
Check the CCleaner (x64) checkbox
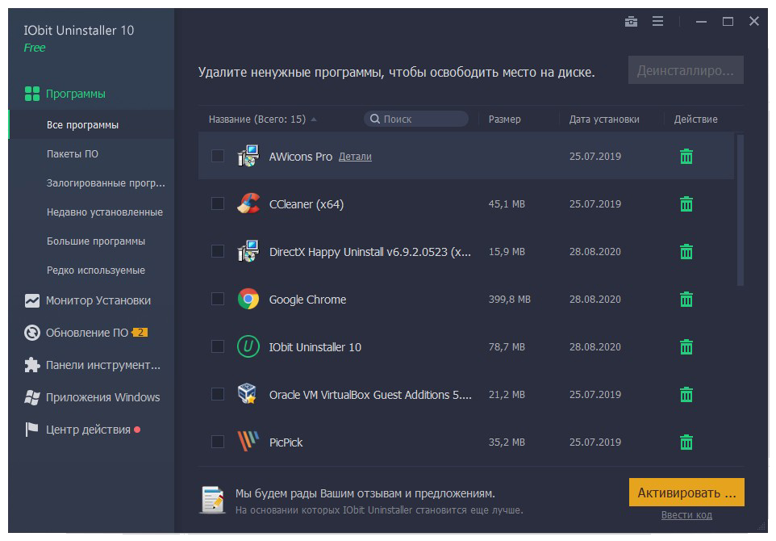tap(218, 203)
